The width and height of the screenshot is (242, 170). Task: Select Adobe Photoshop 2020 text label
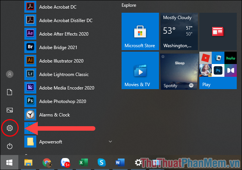[x=63, y=101]
